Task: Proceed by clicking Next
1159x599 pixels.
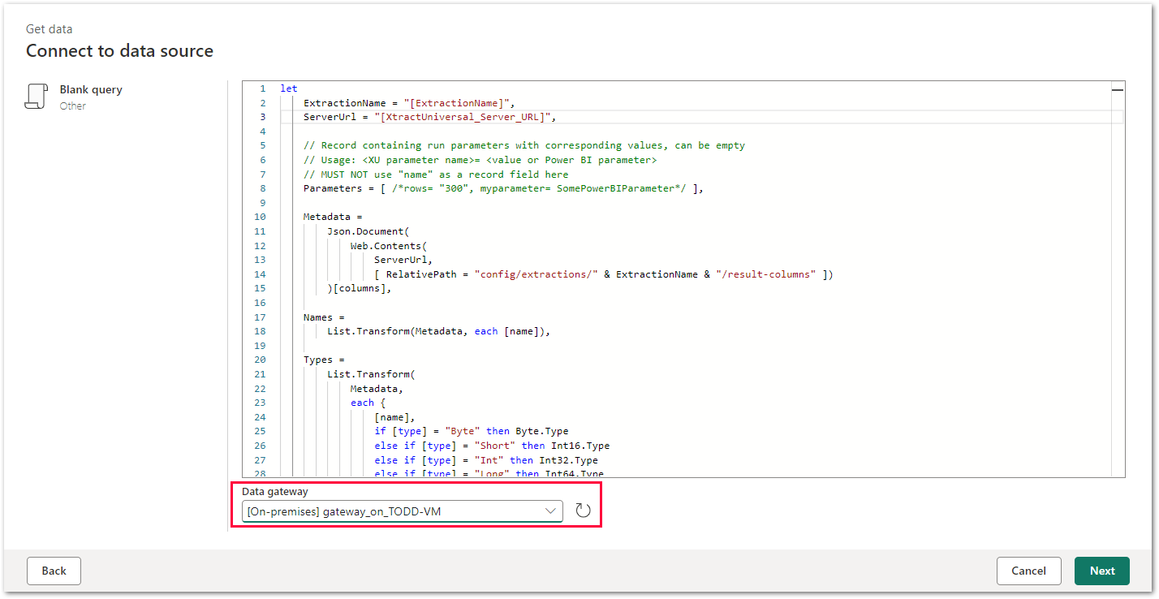Action: 1101,571
